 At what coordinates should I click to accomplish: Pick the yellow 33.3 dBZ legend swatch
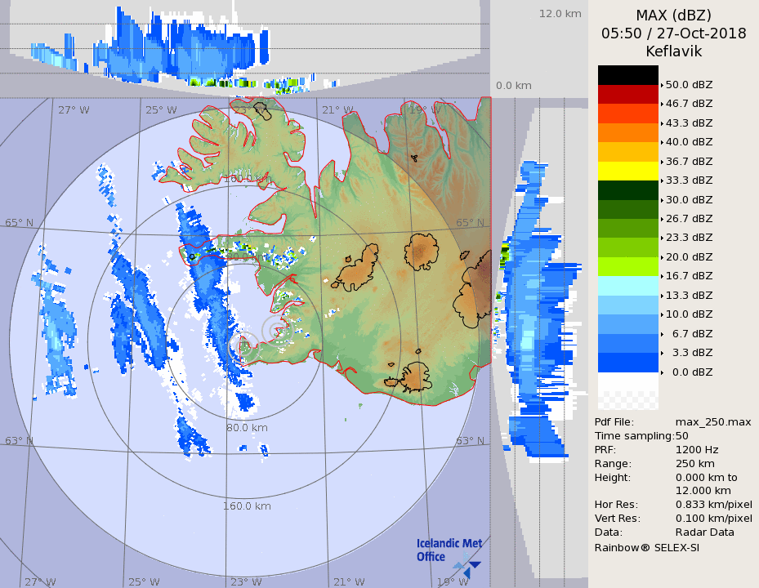(x=627, y=171)
